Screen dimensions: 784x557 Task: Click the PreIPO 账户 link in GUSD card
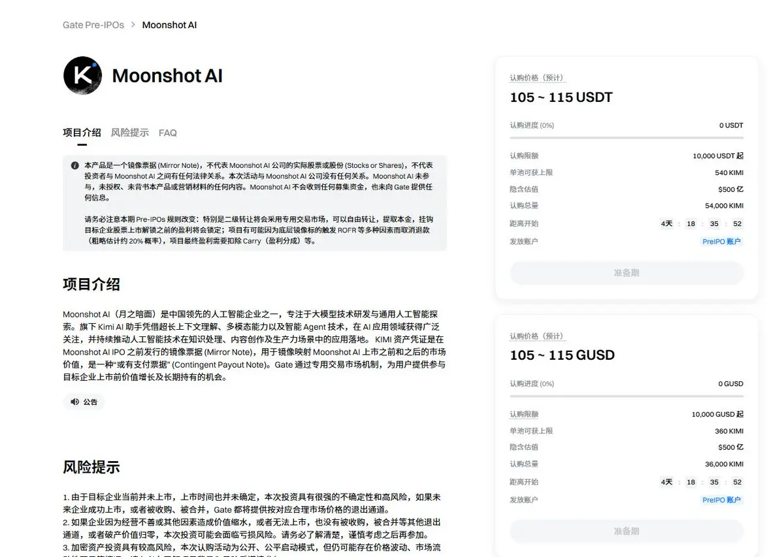(722, 500)
